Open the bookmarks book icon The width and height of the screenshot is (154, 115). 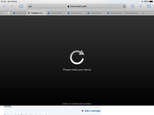(x=21, y=6)
